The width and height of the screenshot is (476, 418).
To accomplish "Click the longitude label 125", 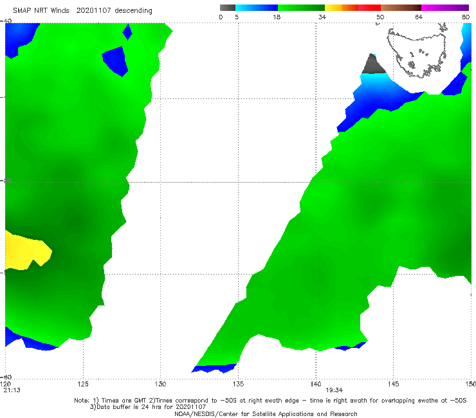I will coord(83,385).
